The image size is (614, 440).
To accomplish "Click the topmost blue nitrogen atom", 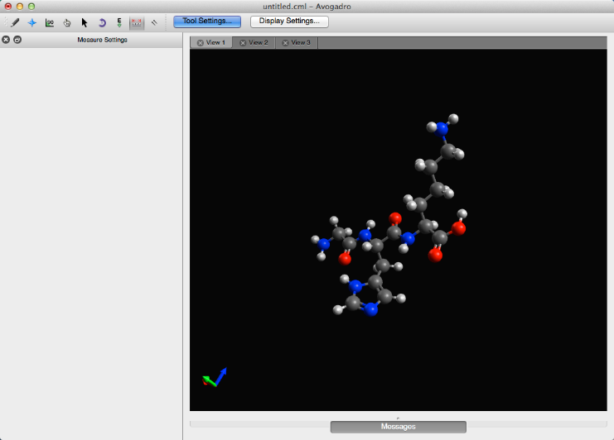I will point(442,128).
